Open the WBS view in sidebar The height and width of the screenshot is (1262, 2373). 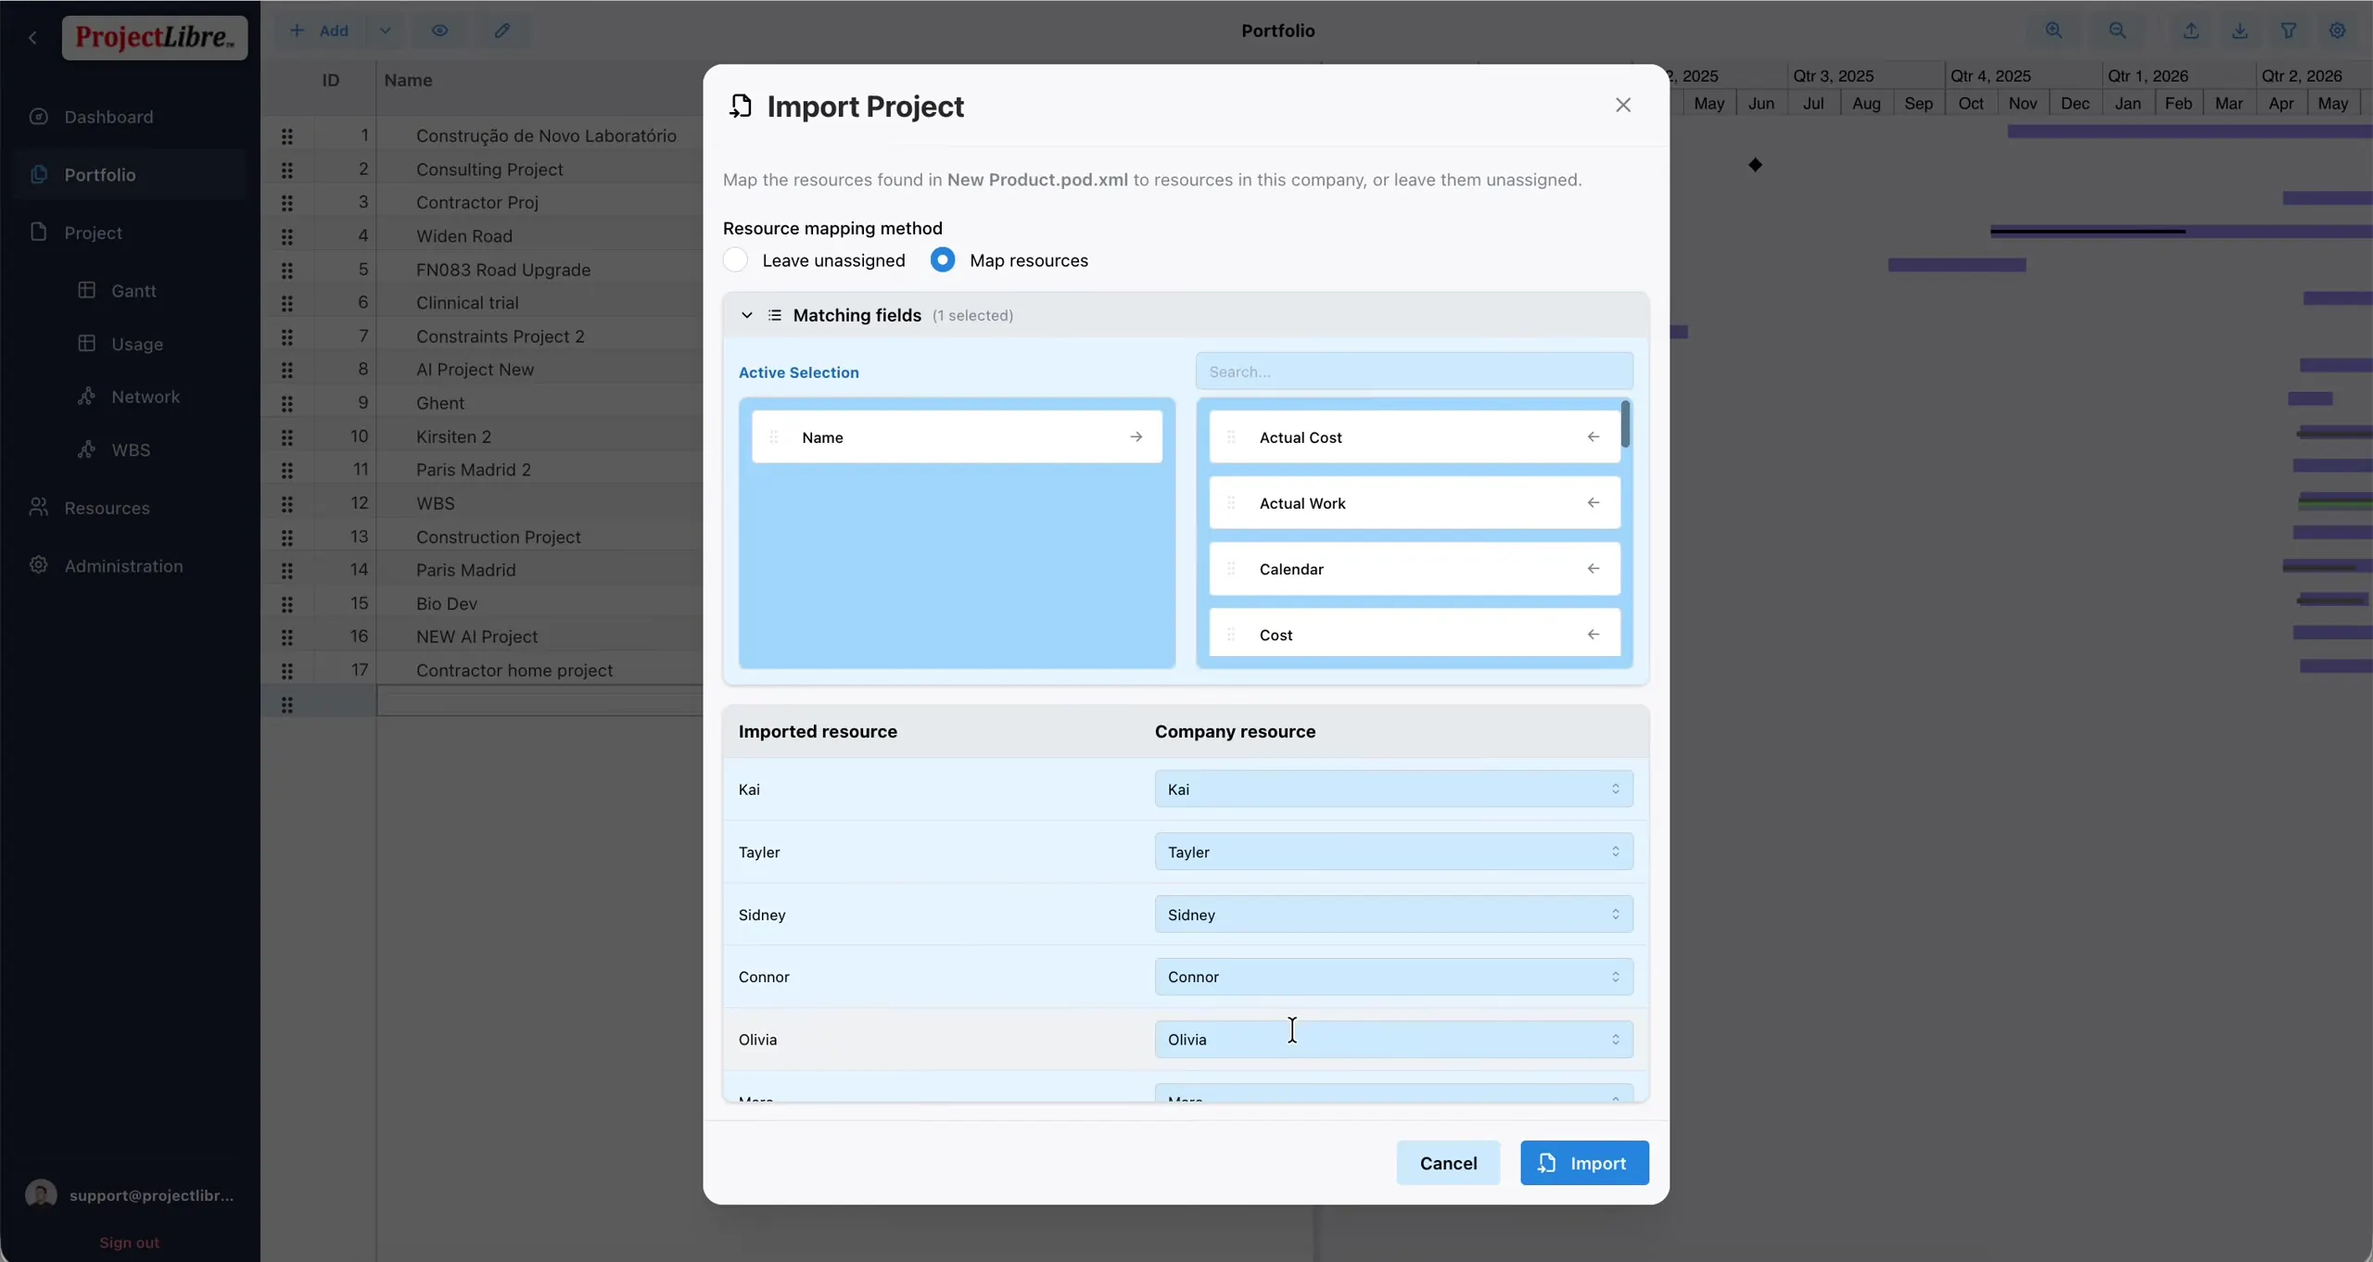coord(131,450)
